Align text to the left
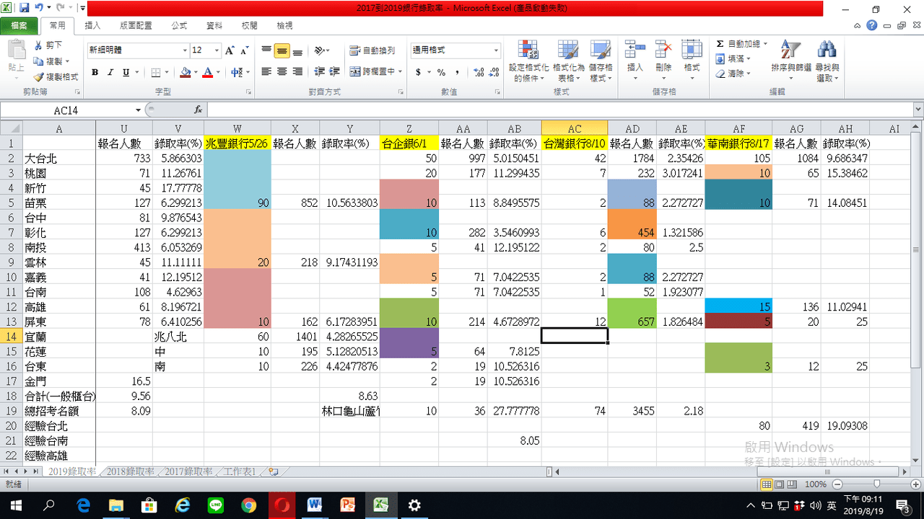This screenshot has width=924, height=519. point(266,72)
